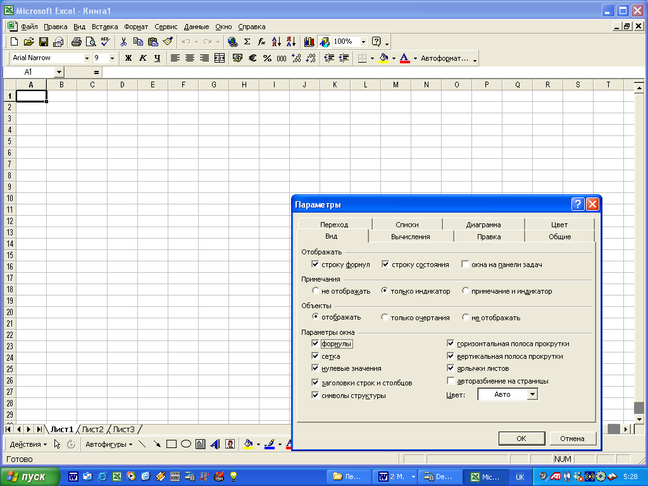The height and width of the screenshot is (486, 648).
Task: Click the Print icon
Action: 77,41
